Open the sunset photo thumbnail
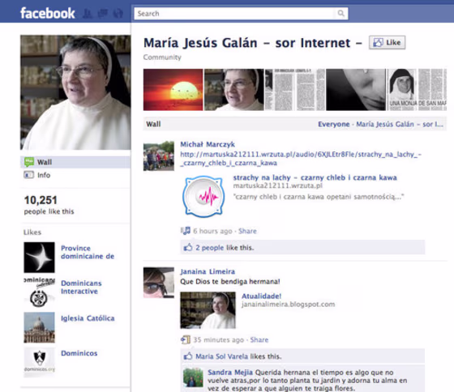 (x=173, y=90)
